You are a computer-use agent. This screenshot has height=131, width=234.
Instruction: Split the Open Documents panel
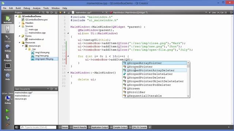click(52, 89)
